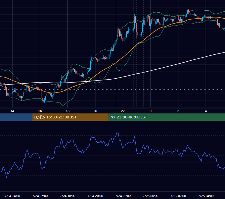Click the 7/24 22:00 date label

(123, 196)
